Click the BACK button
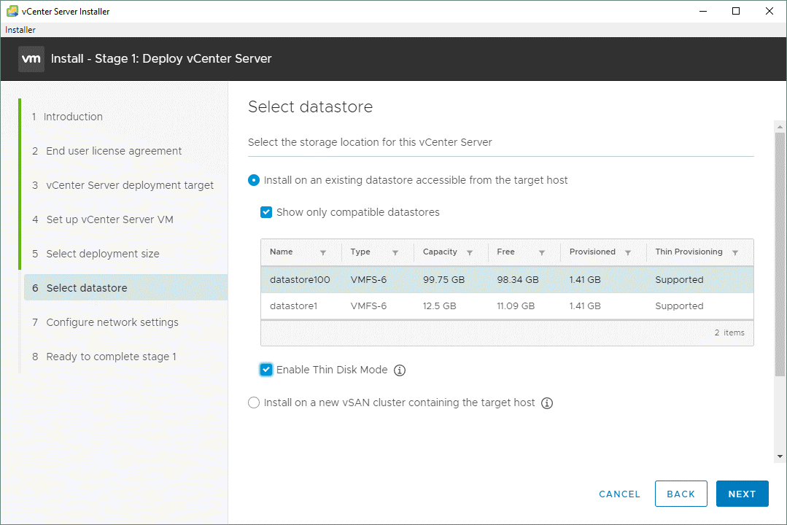 [x=681, y=494]
